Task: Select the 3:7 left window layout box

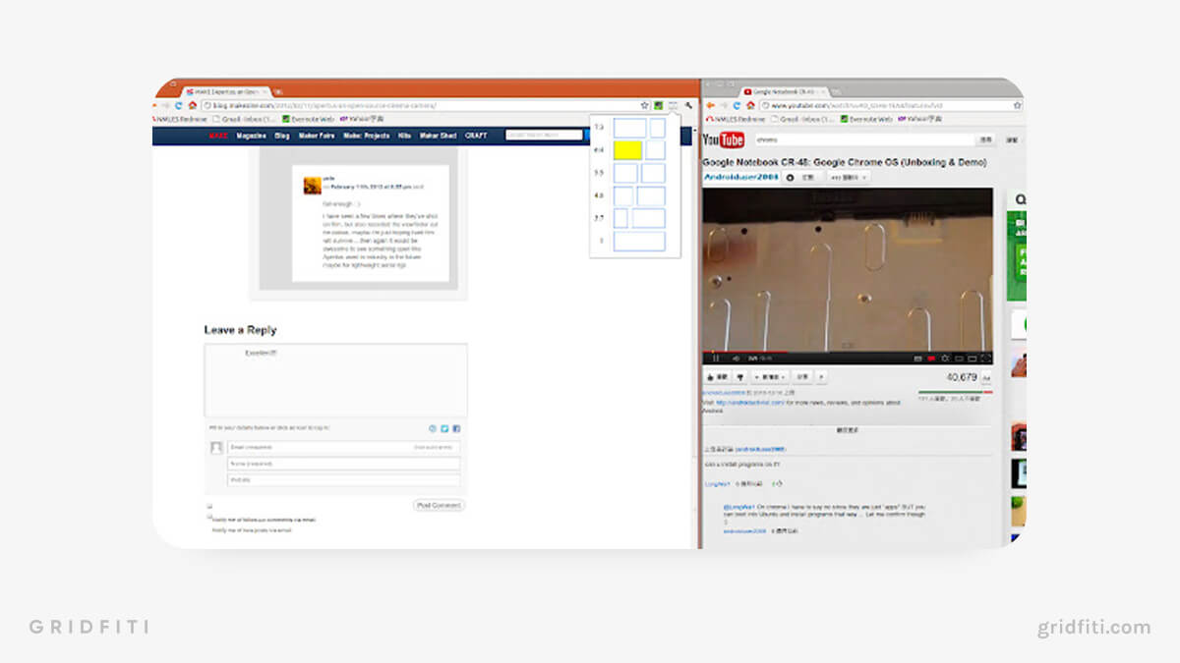Action: click(x=620, y=218)
